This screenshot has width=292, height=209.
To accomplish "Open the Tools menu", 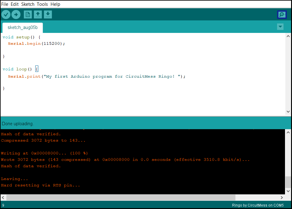I will (x=42, y=4).
